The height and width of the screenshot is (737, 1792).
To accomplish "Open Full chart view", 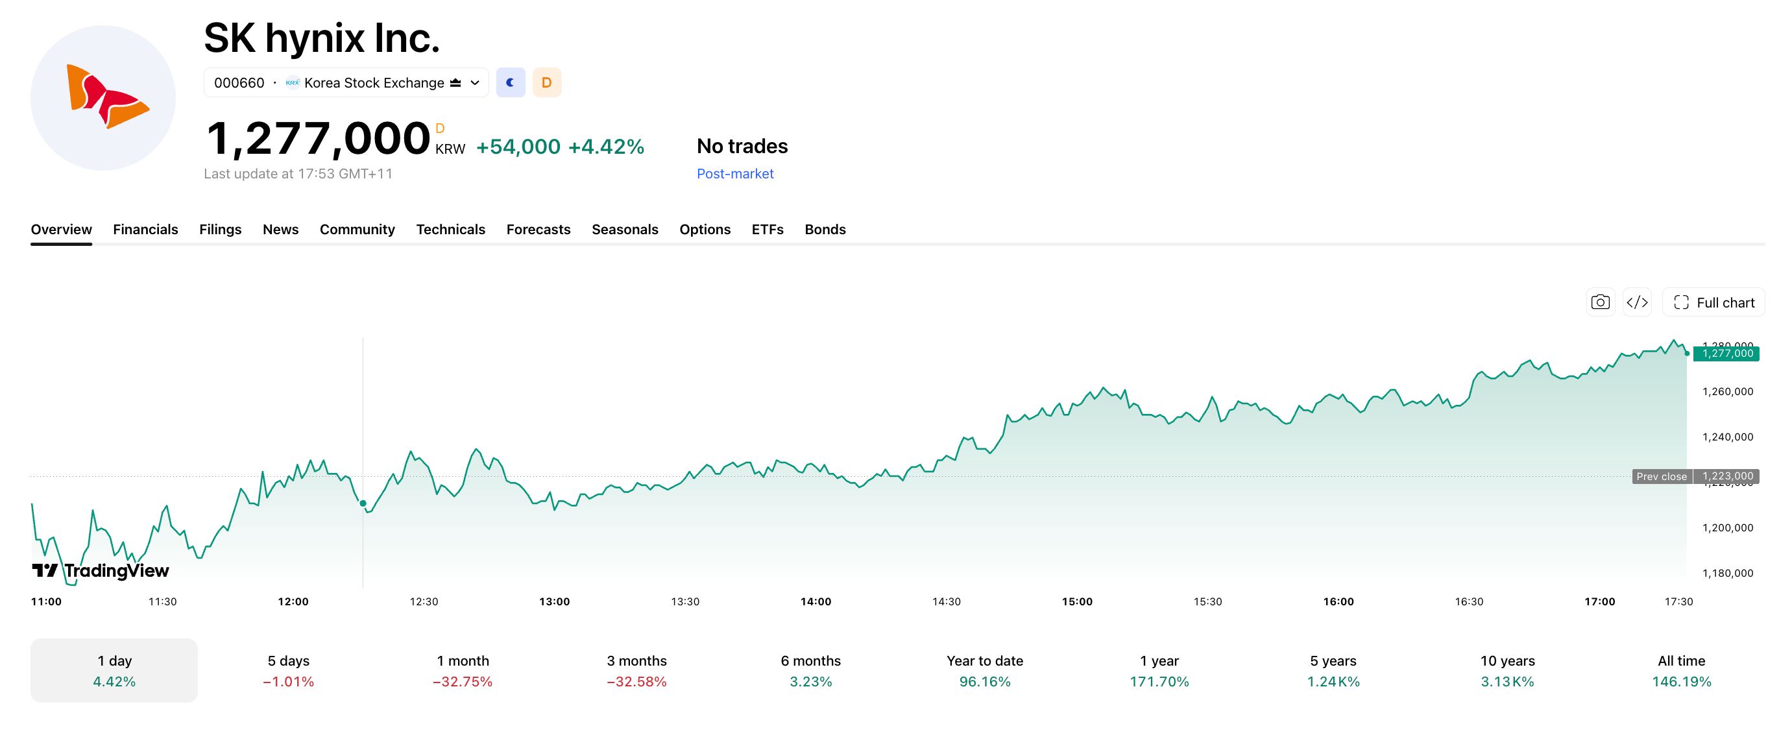I will [1713, 302].
